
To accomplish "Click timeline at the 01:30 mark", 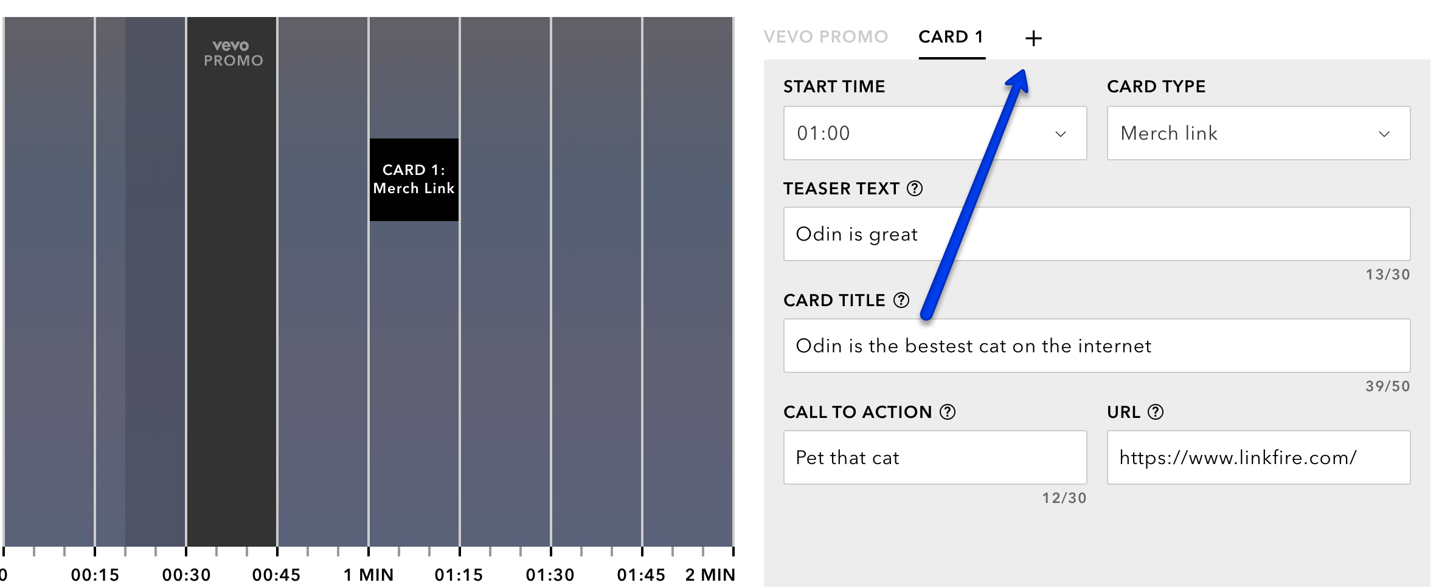I will 550,551.
